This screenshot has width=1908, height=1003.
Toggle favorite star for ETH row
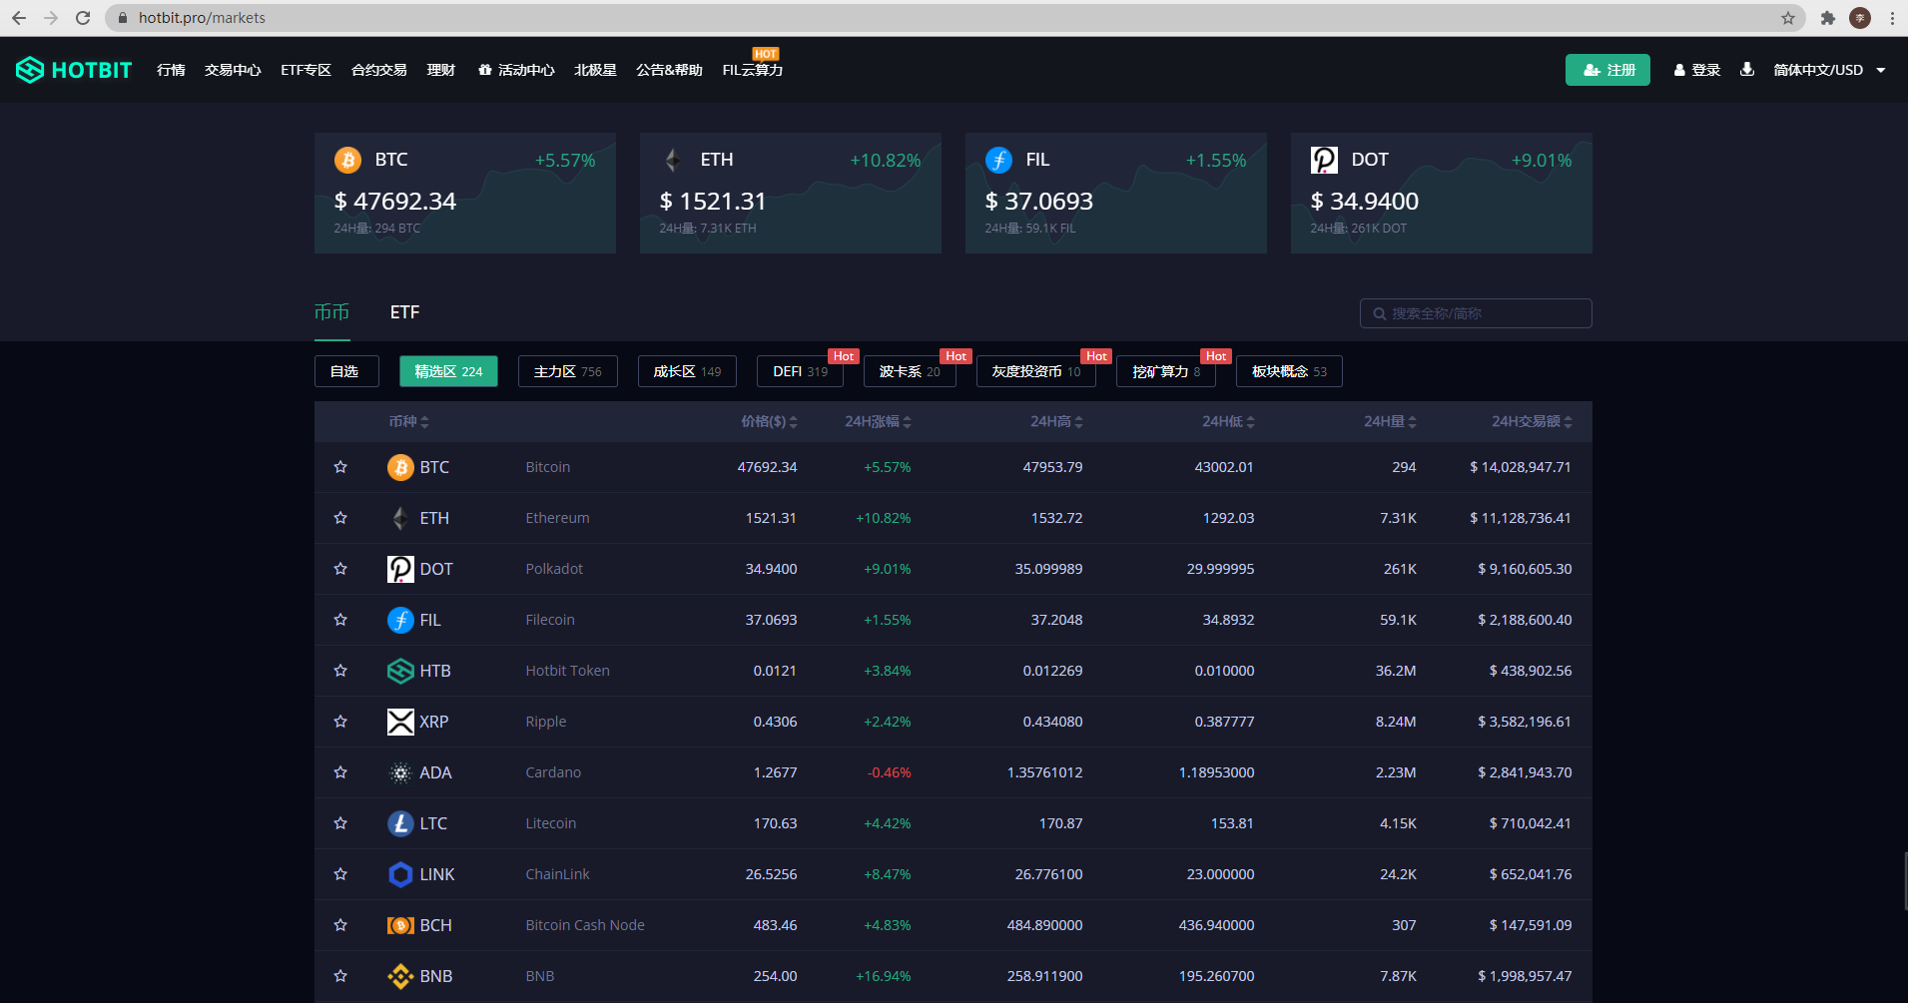(340, 518)
